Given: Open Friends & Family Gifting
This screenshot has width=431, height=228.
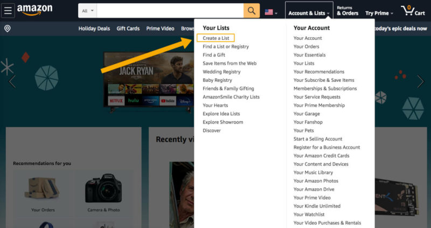Looking at the screenshot, I should (228, 88).
